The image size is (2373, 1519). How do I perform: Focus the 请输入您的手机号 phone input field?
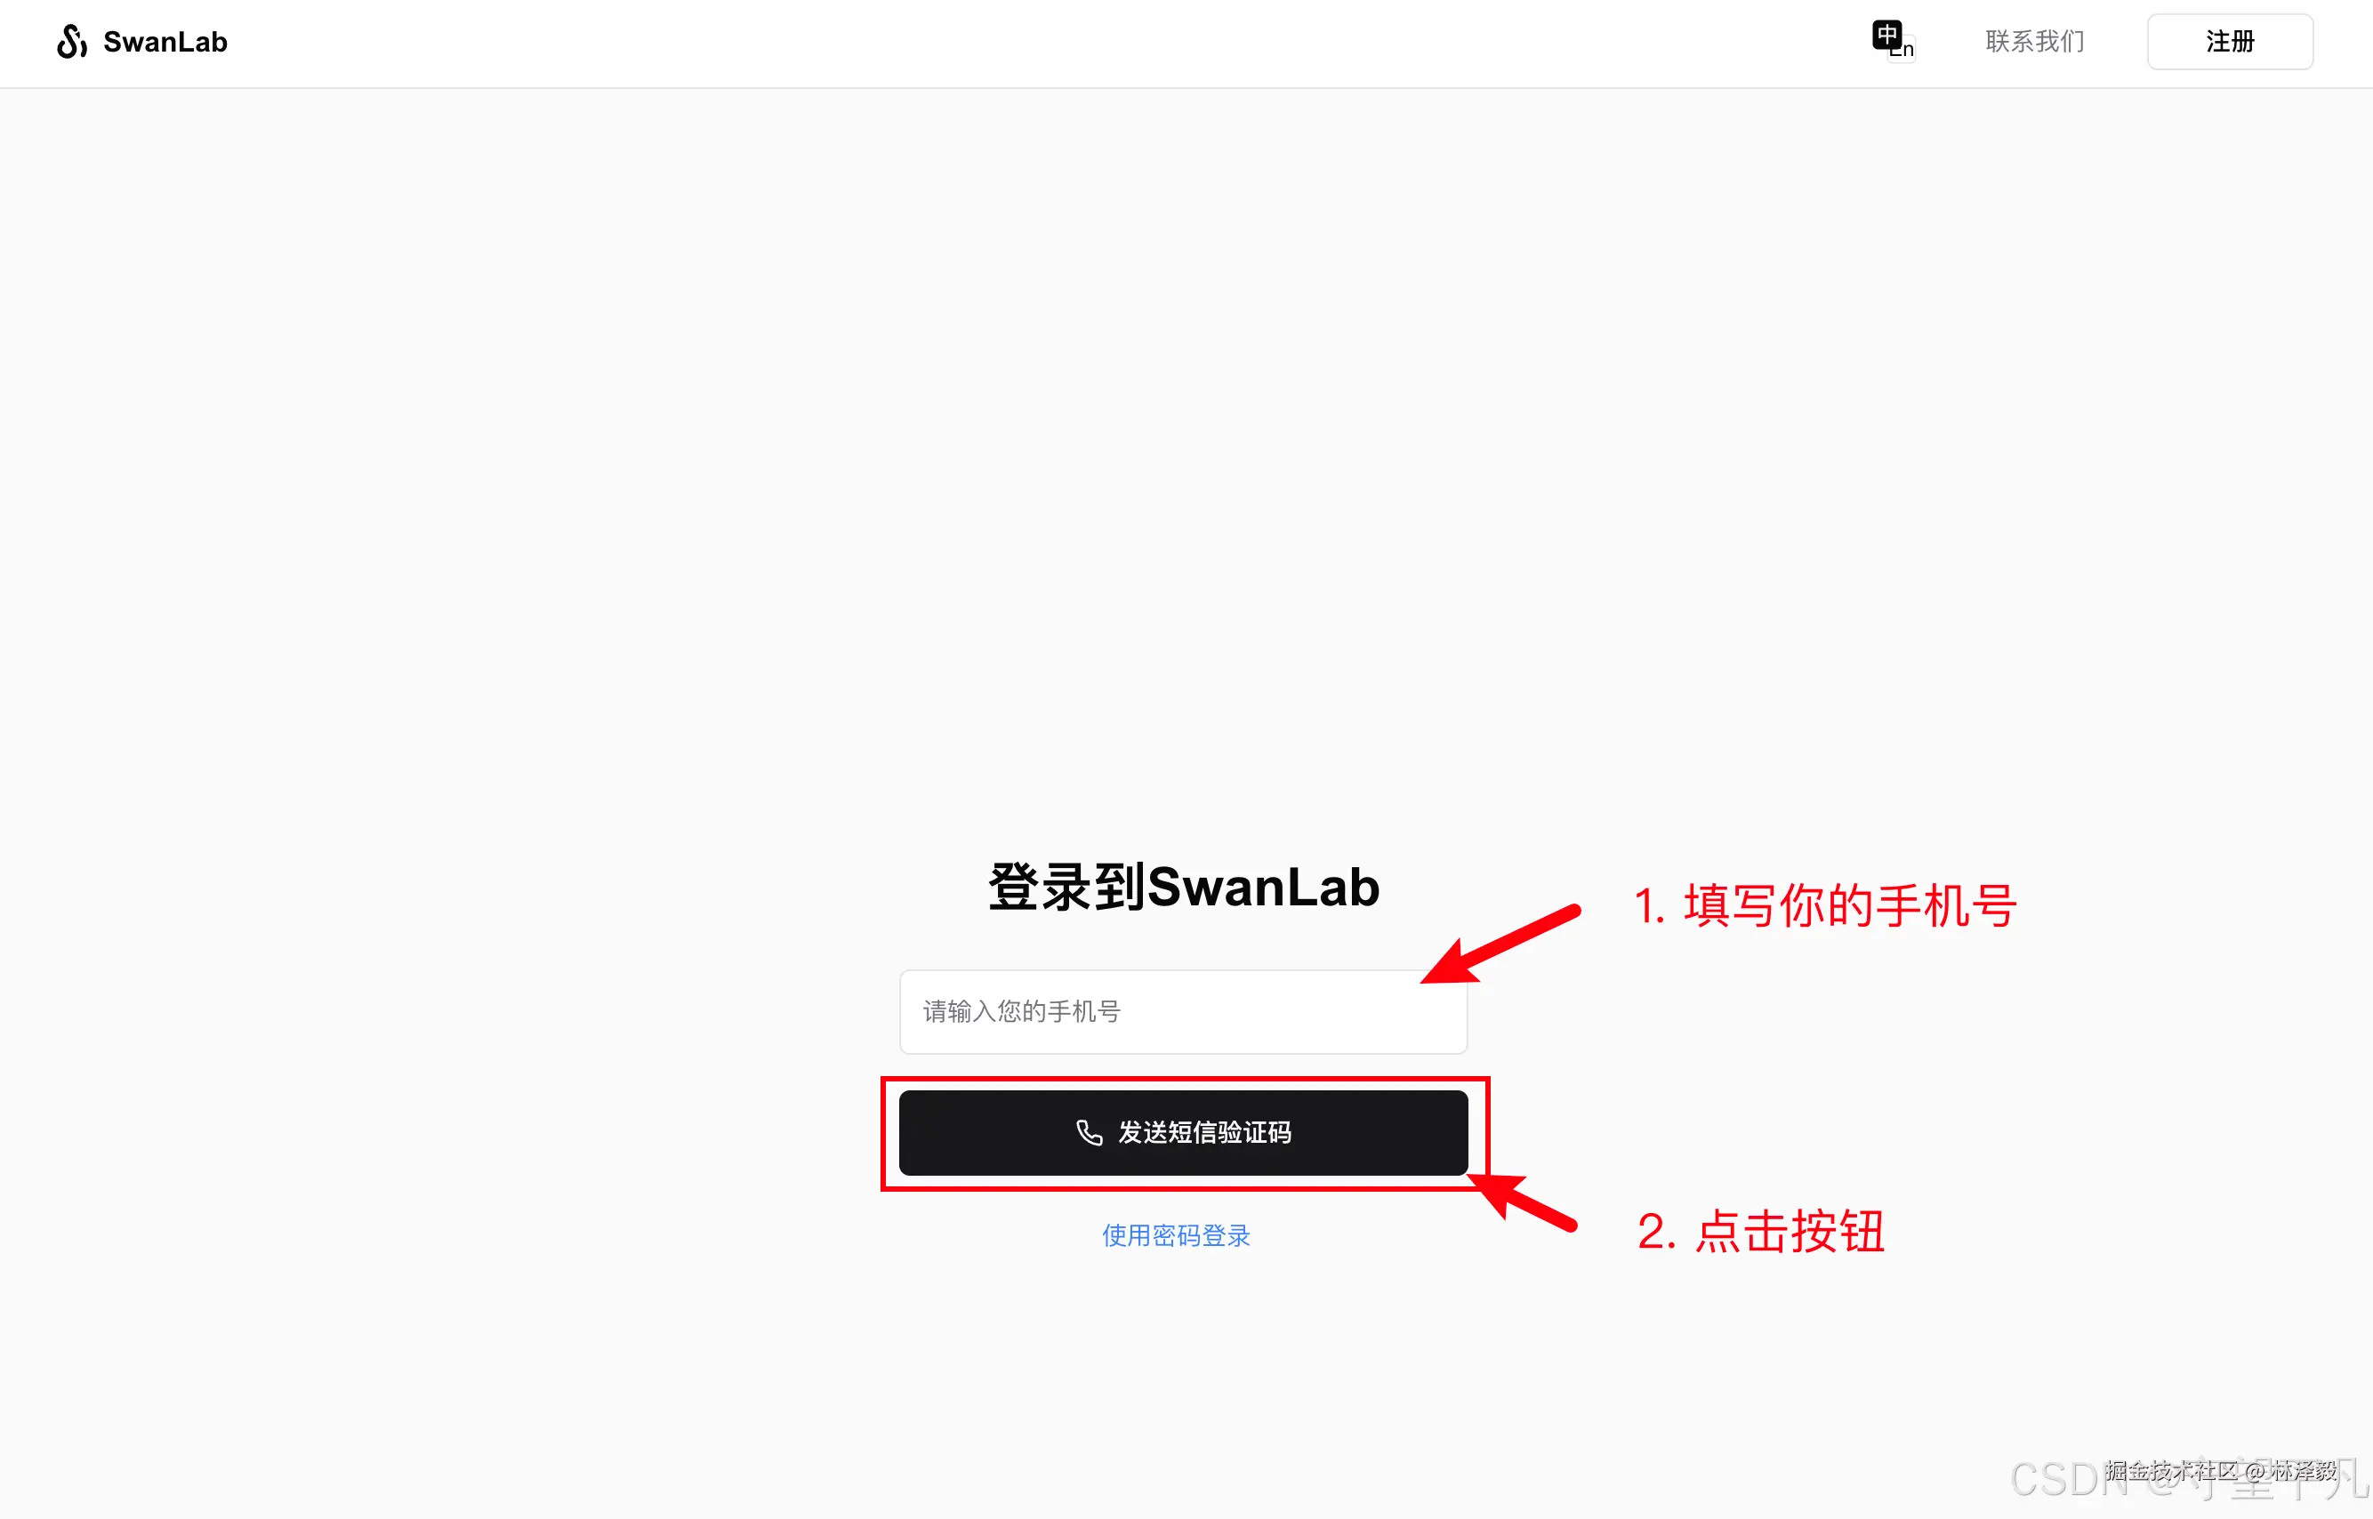[1183, 1011]
